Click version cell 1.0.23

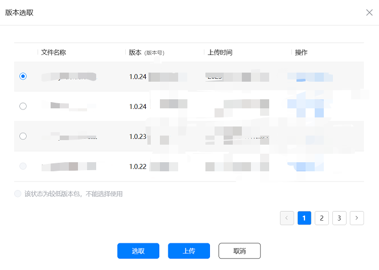pyautogui.click(x=138, y=137)
